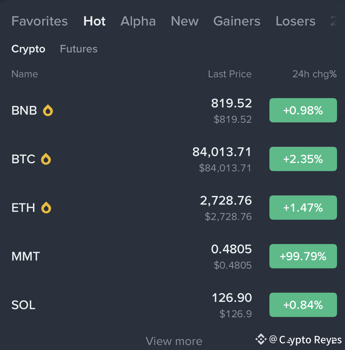Go to the New tab
This screenshot has width=345, height=350.
click(x=184, y=21)
